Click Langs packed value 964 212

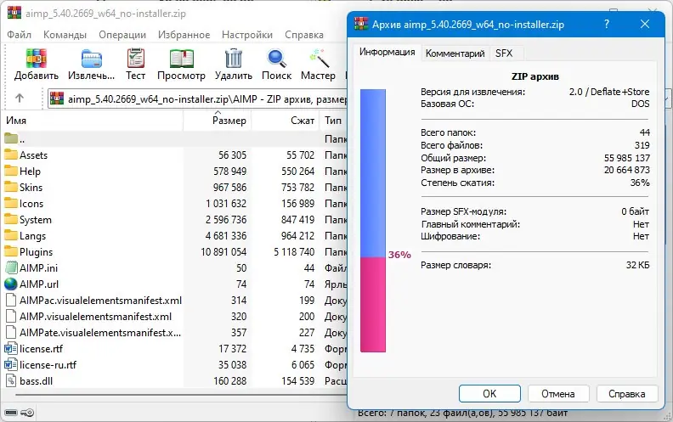click(x=298, y=235)
